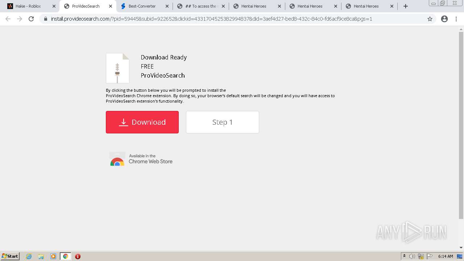Go forward to next page
Viewport: 464px width, 261px height.
click(x=20, y=19)
